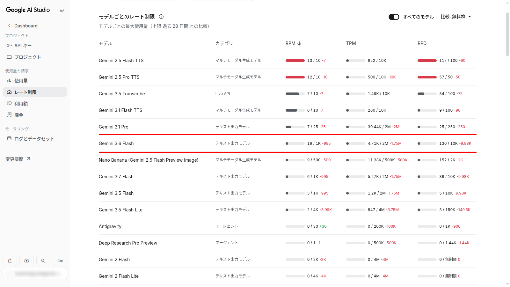510x287 pixels.
Task: Open the blurred account button at sidebar bottom
Action: pyautogui.click(x=35, y=274)
